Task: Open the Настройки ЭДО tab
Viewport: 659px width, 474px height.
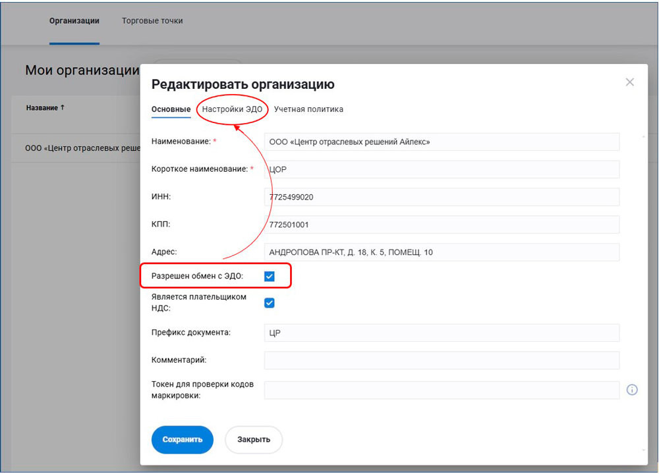Action: click(x=232, y=109)
